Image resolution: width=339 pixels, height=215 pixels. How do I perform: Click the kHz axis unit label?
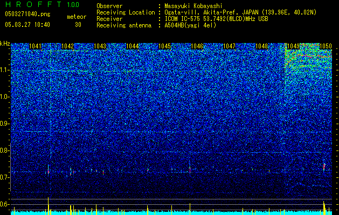coord(5,44)
